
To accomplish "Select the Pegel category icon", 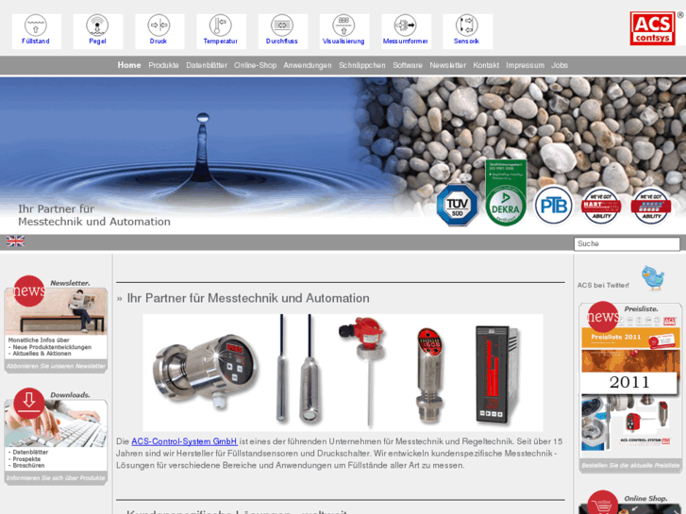I will click(97, 31).
